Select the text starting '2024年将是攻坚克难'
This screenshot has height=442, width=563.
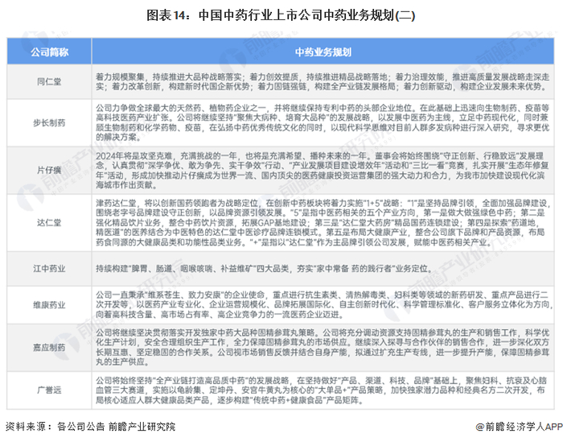[x=323, y=171]
